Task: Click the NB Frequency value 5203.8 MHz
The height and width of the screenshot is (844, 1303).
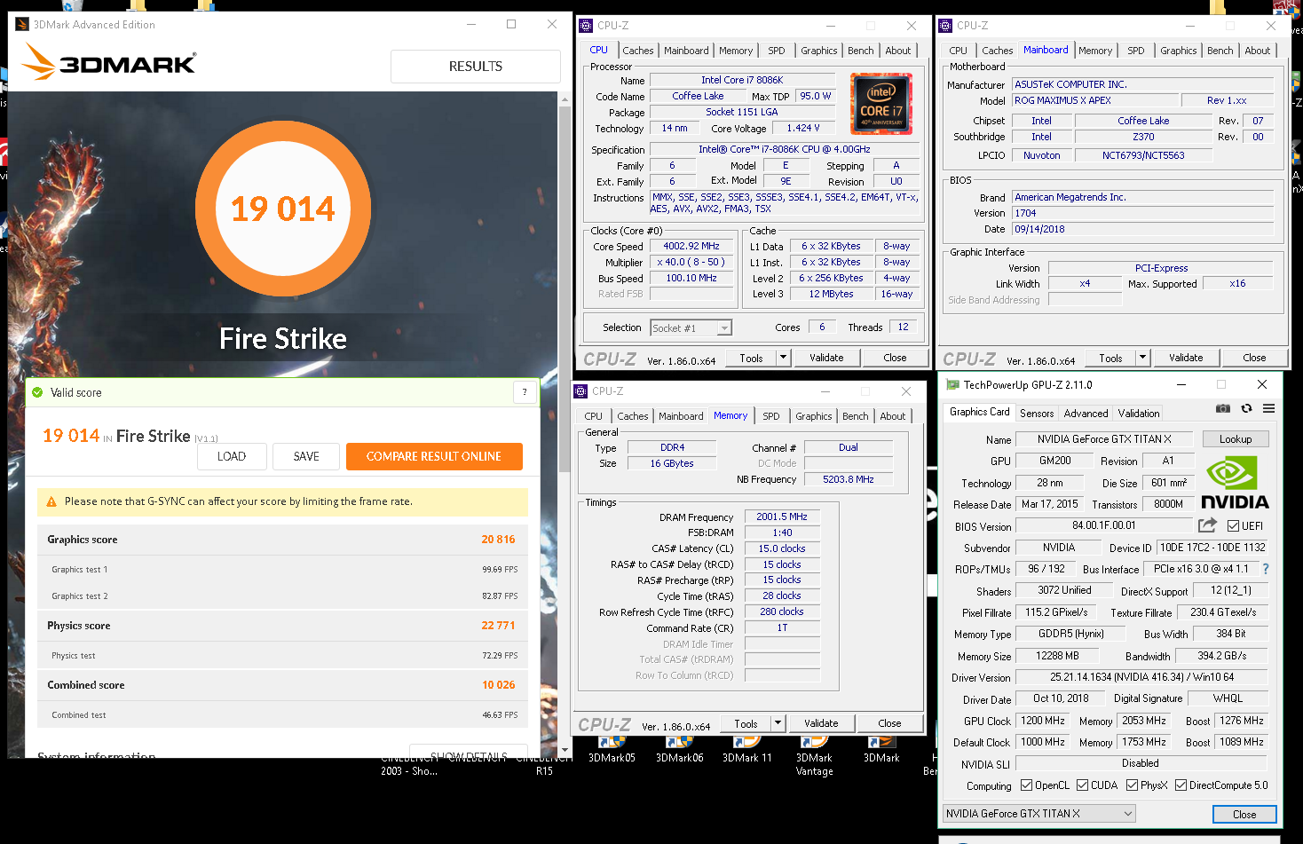Action: pyautogui.click(x=848, y=479)
